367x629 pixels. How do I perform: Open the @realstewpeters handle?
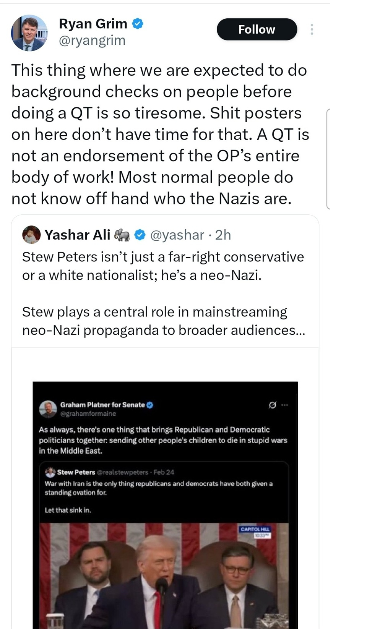(122, 472)
